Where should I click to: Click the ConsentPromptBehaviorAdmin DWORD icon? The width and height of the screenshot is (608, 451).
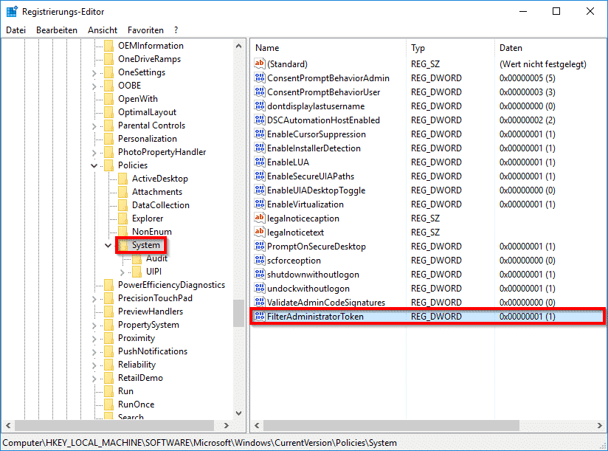[260, 78]
